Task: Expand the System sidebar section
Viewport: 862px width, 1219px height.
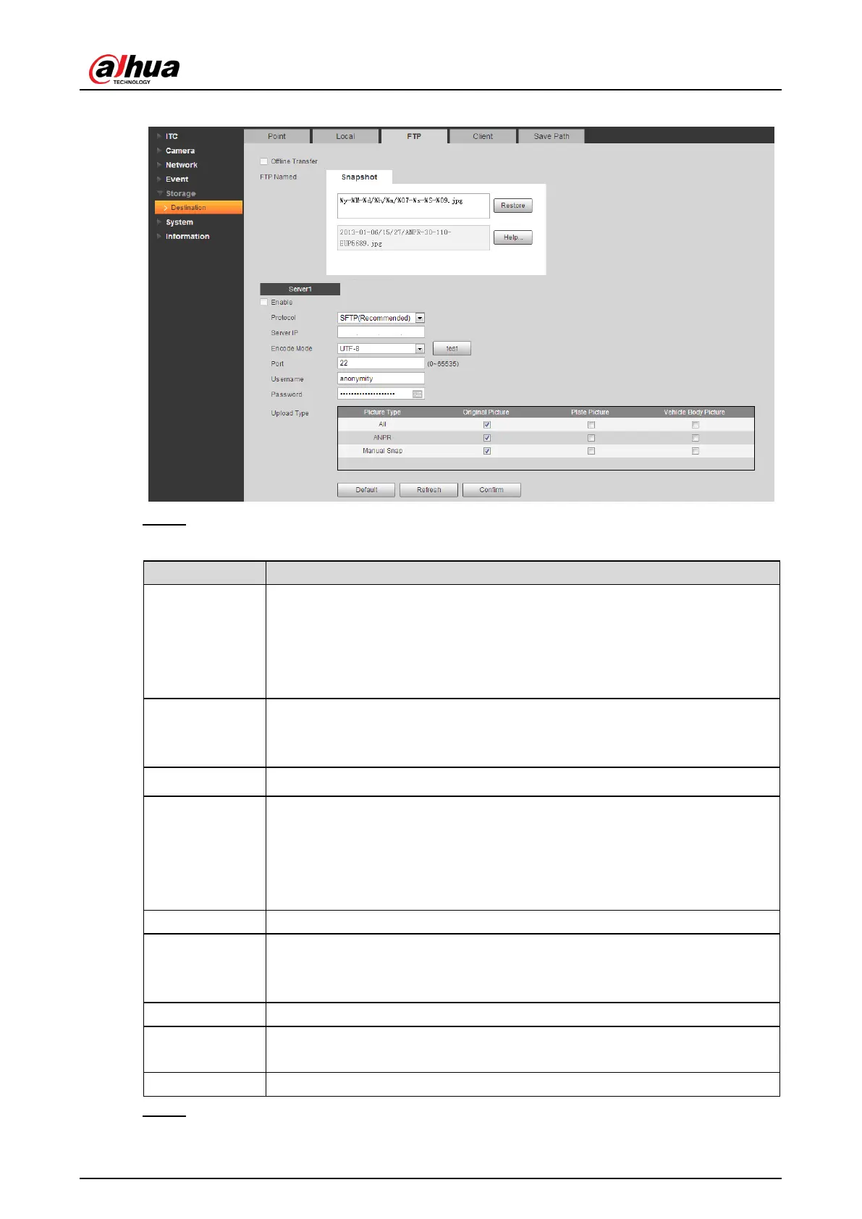Action: [x=179, y=222]
